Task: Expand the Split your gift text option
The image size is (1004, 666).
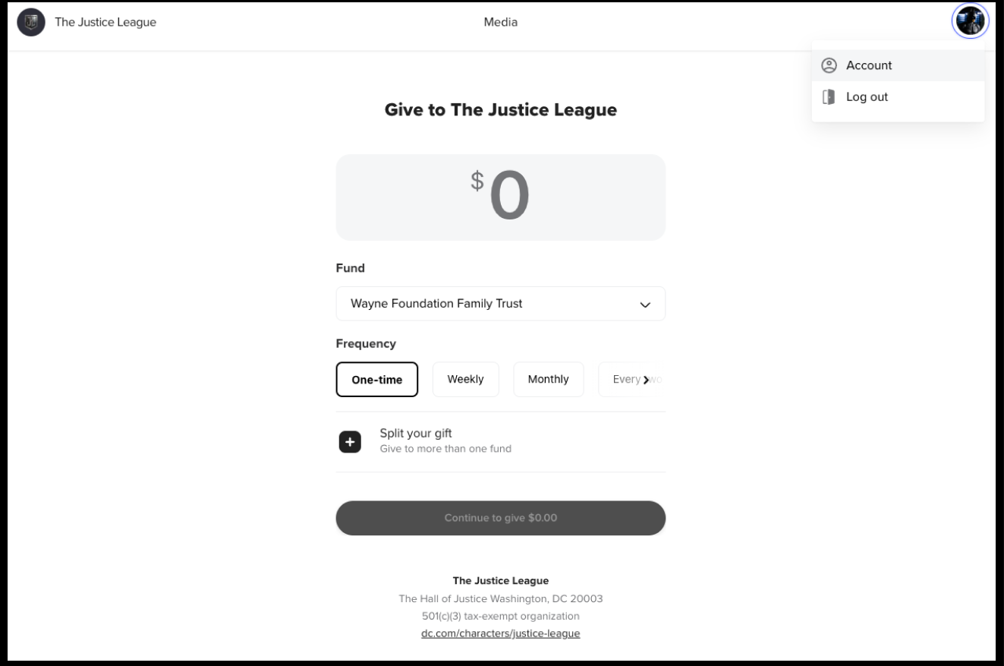Action: click(x=416, y=434)
